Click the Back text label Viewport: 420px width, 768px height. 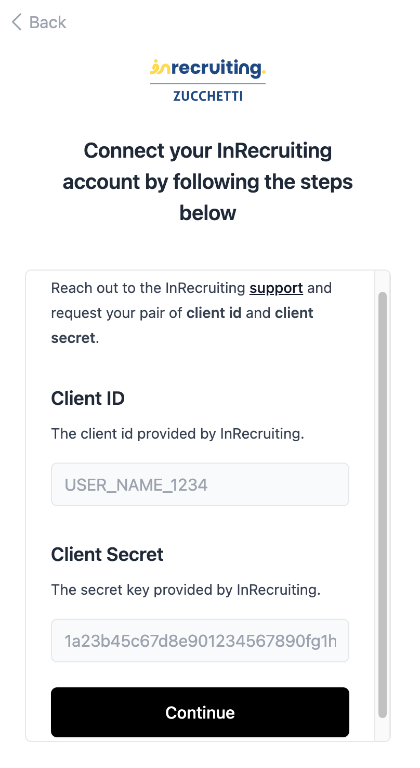pyautogui.click(x=48, y=22)
